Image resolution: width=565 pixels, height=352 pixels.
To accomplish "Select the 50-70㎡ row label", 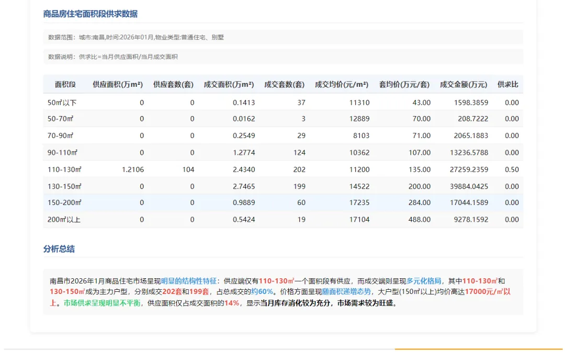I will [x=61, y=119].
